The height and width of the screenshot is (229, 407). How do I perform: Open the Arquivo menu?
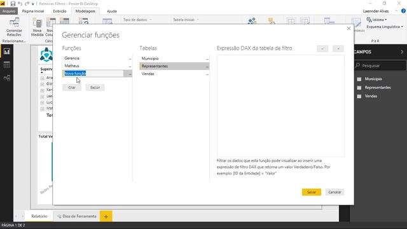pos(9,11)
